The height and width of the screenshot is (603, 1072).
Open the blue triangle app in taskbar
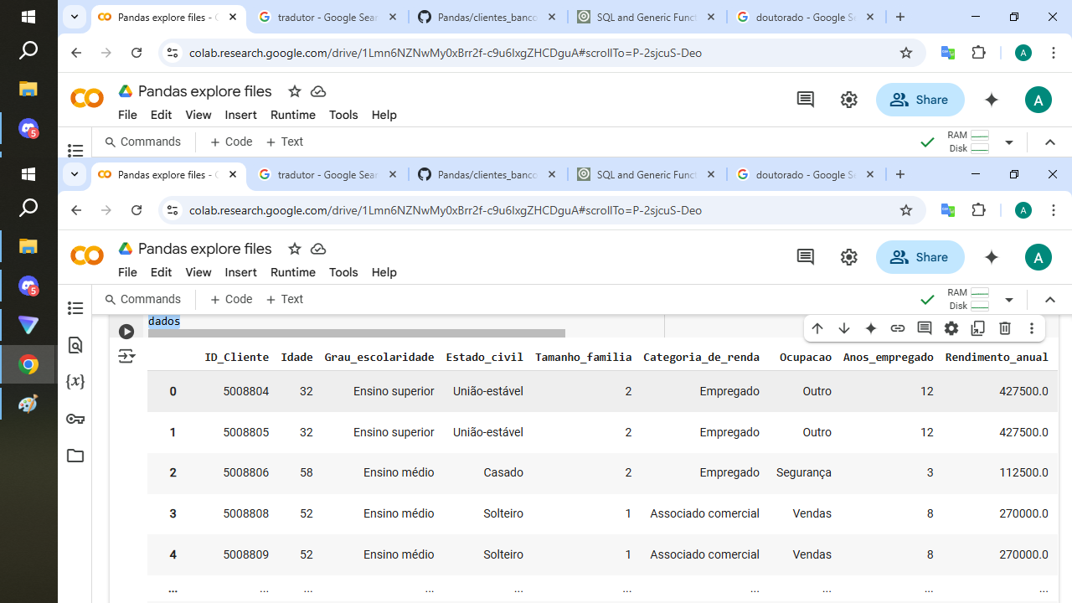[x=28, y=325]
